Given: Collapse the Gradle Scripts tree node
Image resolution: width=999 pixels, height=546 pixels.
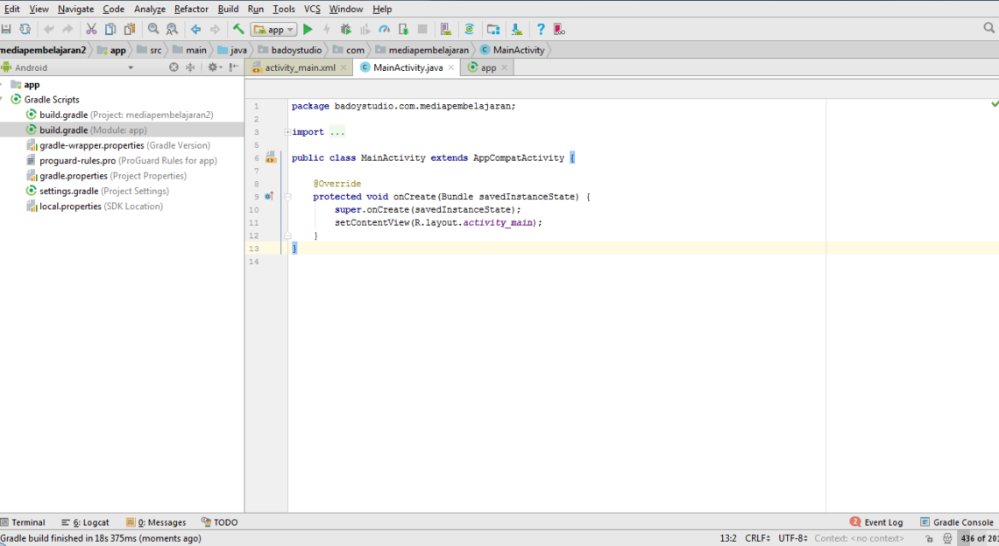Looking at the screenshot, I should pos(4,100).
